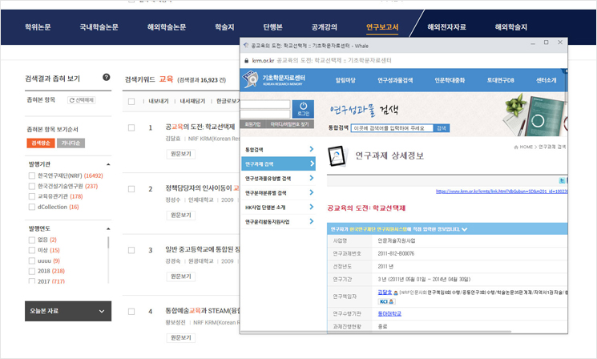Sort narrowed items by 가나다순
This screenshot has height=359, width=597.
coord(71,143)
